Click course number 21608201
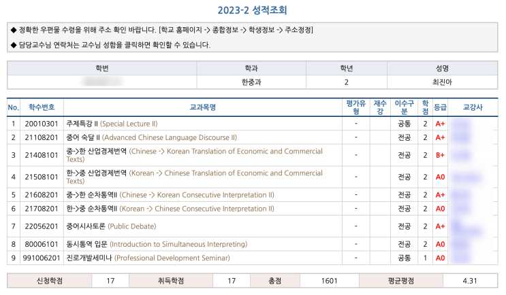The image size is (506, 295). pyautogui.click(x=42, y=195)
